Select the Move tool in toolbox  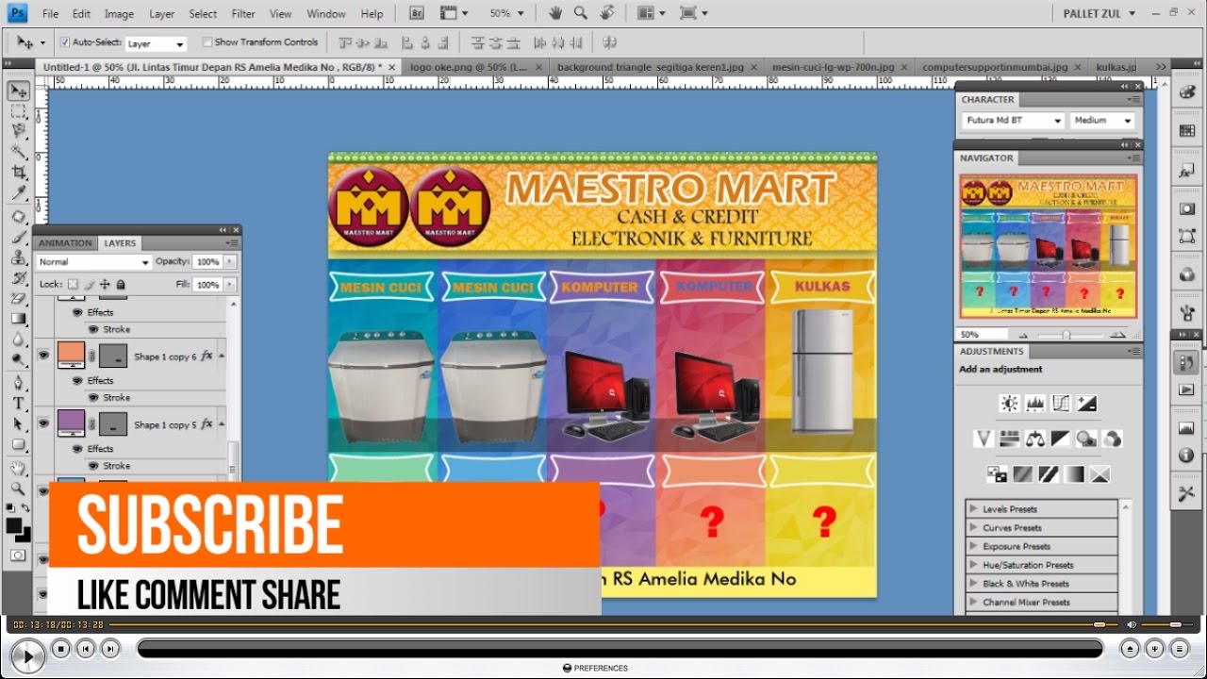coord(18,91)
